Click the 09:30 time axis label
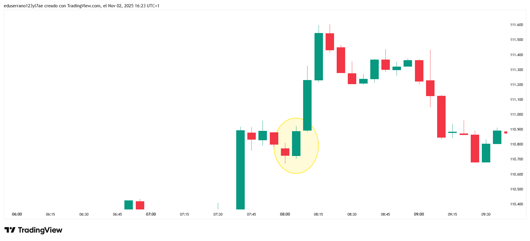 pyautogui.click(x=486, y=214)
